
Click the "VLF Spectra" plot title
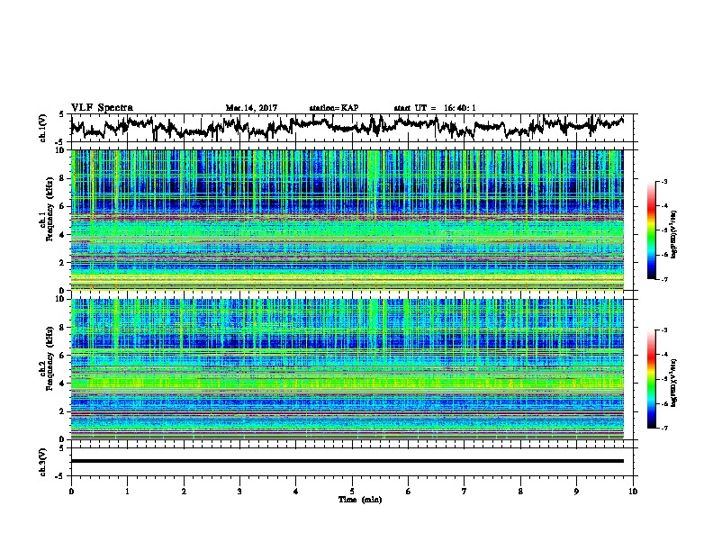coord(102,107)
